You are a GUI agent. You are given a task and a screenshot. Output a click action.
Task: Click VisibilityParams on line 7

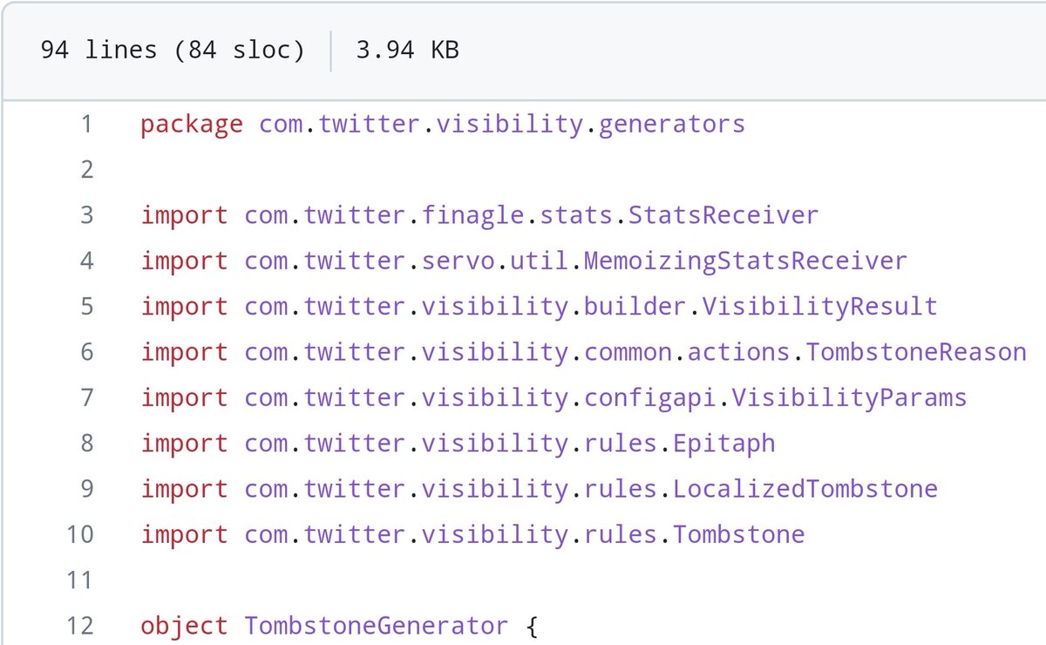[x=849, y=397]
